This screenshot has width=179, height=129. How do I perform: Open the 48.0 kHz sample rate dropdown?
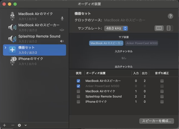coord(116,28)
